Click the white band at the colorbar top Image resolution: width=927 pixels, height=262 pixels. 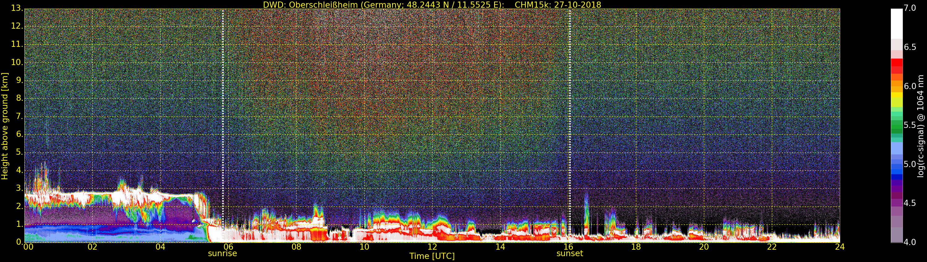pyautogui.click(x=896, y=24)
